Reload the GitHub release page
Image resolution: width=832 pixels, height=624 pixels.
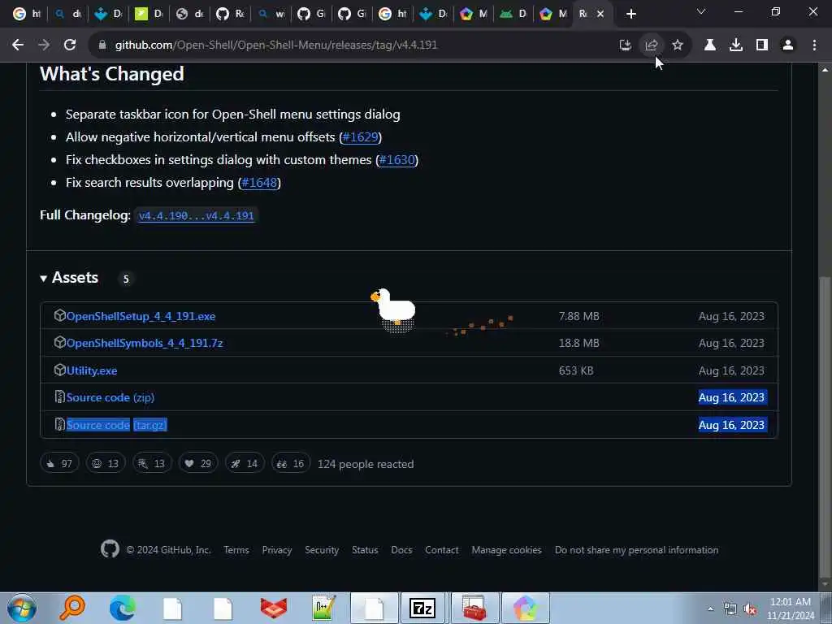(x=70, y=45)
